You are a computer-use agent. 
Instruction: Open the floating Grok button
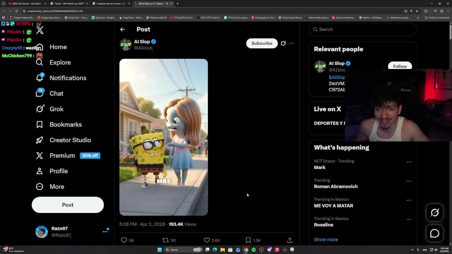(435, 212)
